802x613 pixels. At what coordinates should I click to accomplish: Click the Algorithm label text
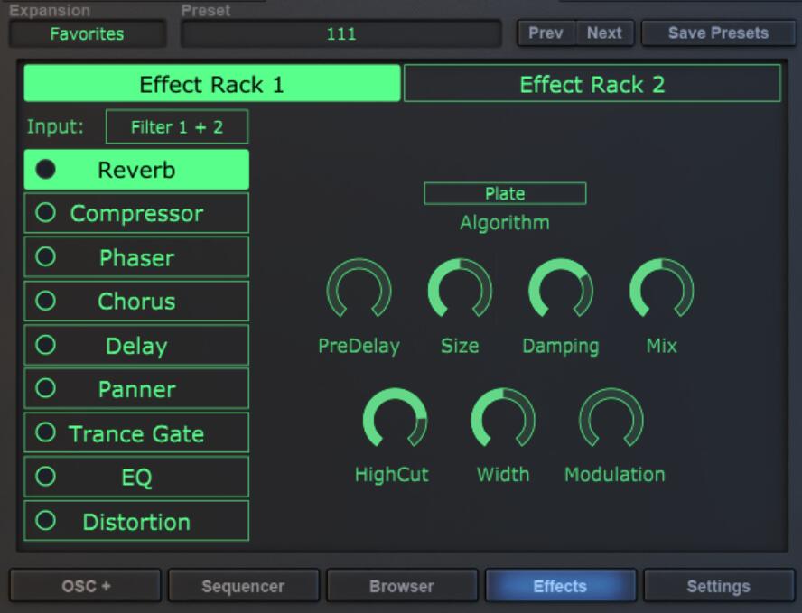click(x=505, y=223)
